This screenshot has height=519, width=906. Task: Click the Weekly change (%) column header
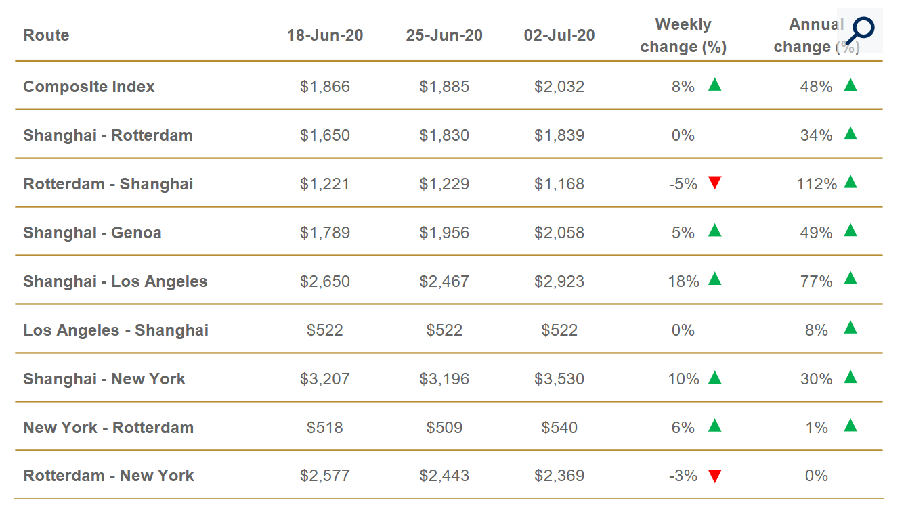[683, 35]
